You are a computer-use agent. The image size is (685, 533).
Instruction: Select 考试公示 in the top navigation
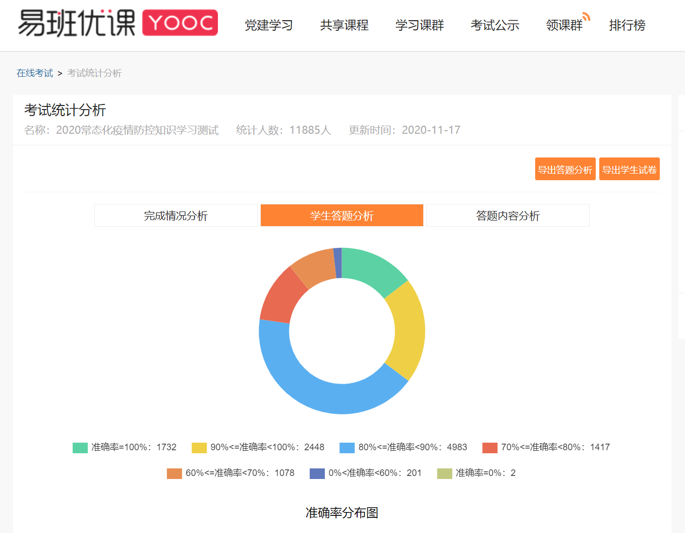(x=495, y=25)
